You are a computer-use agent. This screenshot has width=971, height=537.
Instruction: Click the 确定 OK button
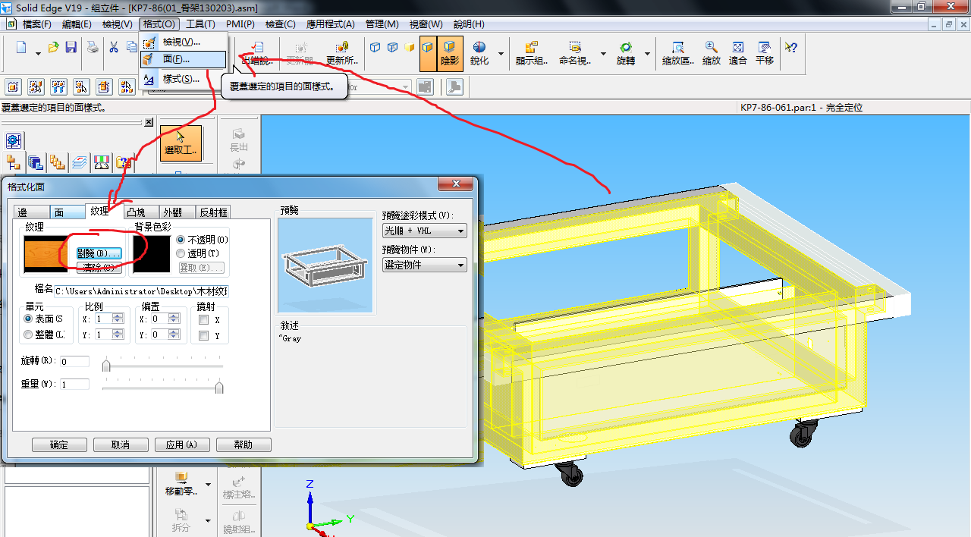(x=59, y=445)
